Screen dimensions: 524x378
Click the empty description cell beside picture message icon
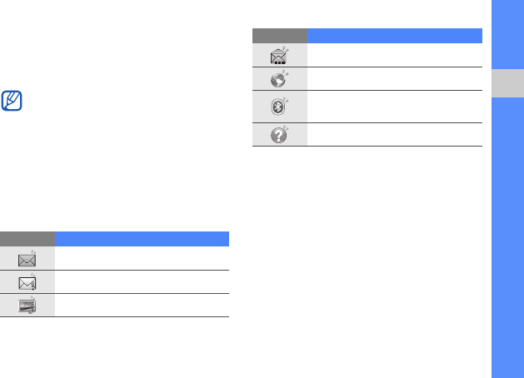(x=142, y=306)
